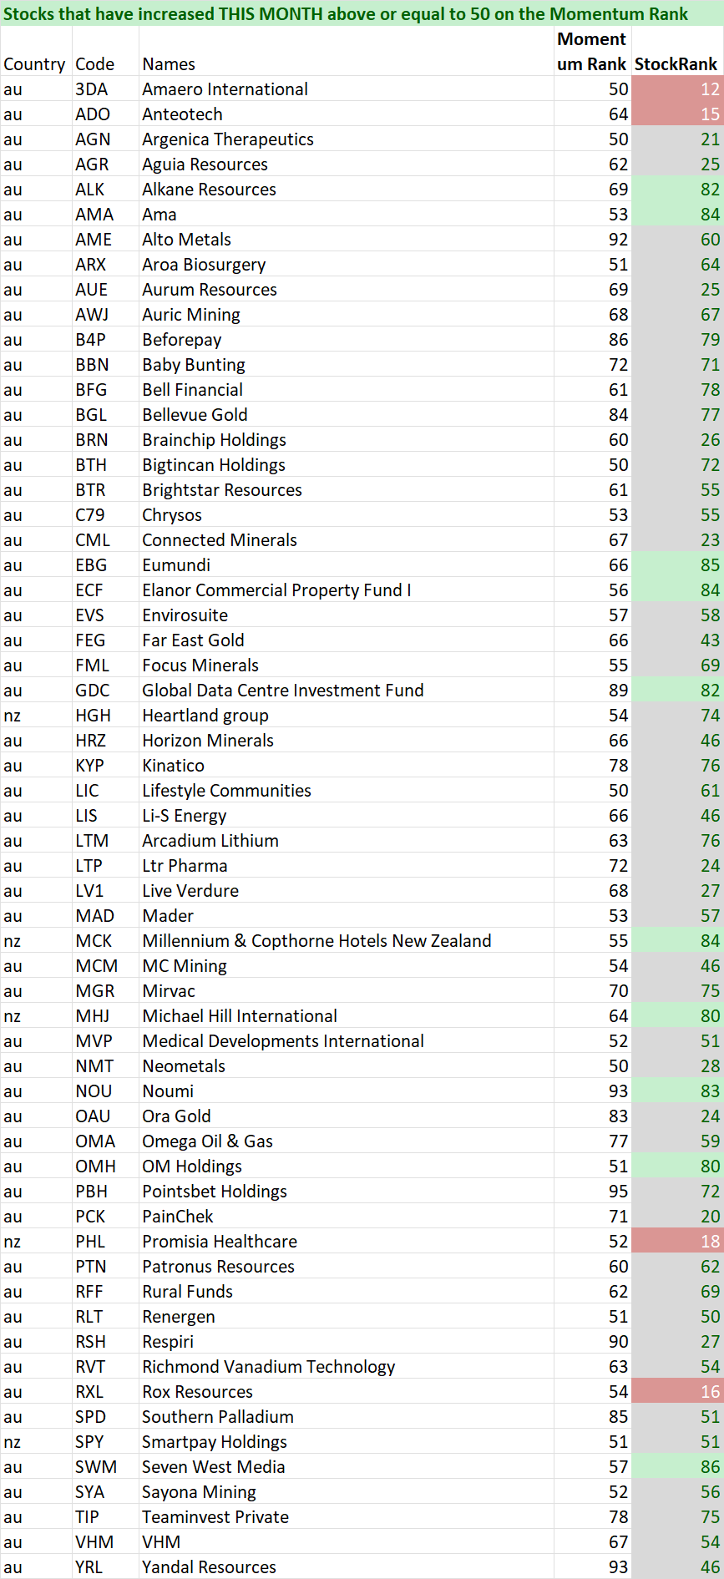Select Momentum Rank 93 in the Noumi row
This screenshot has height=1579, width=724.
click(592, 1091)
